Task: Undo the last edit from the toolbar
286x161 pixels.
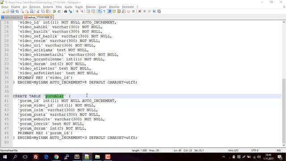Action: tap(54, 11)
